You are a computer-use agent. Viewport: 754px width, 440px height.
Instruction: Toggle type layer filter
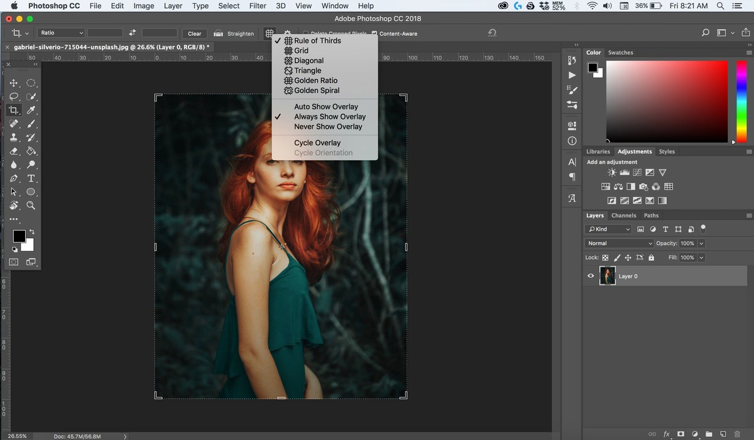pyautogui.click(x=666, y=229)
